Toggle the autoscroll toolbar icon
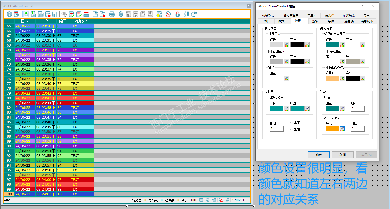The width and height of the screenshot is (390, 209). pos(121,14)
